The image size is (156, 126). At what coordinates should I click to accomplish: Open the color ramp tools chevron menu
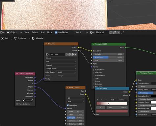click(x=106, y=100)
